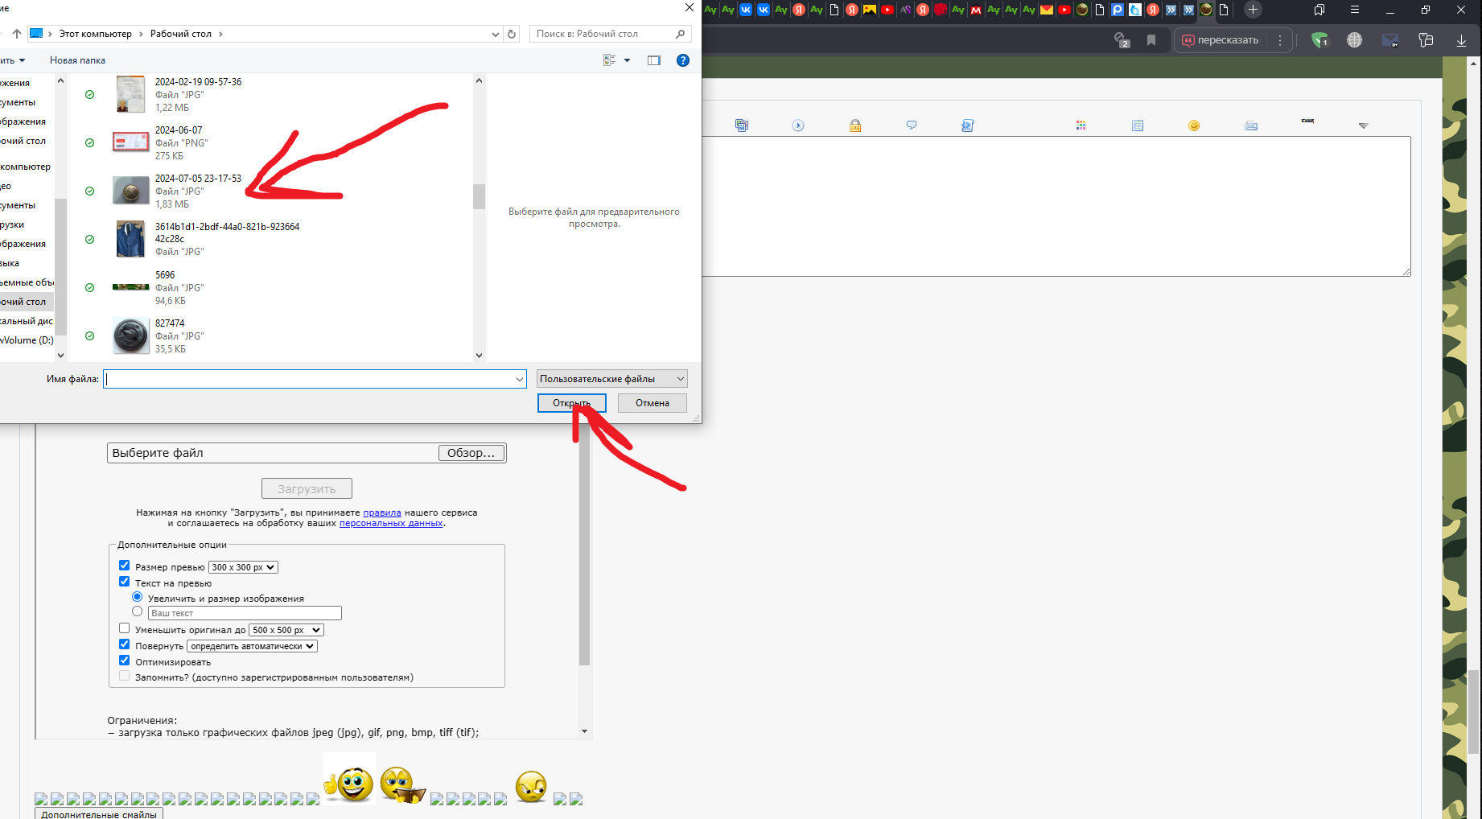Viewport: 1482px width, 819px height.
Task: Click the Отмена button in file dialog
Action: click(x=652, y=403)
